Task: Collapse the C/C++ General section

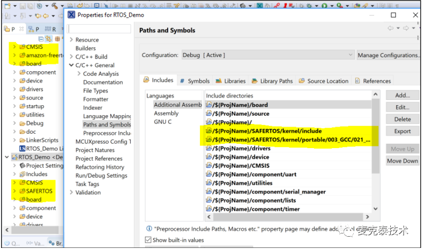Action: (x=71, y=65)
